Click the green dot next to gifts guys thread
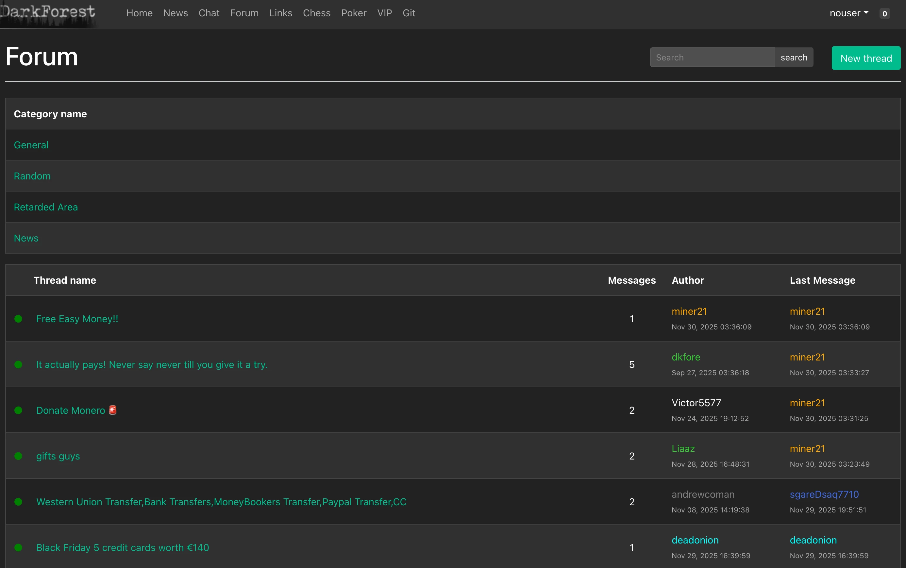 [x=18, y=456]
